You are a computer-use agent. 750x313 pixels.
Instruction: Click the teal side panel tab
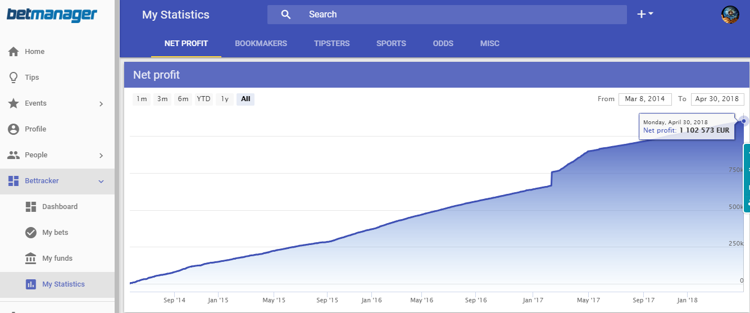[747, 178]
